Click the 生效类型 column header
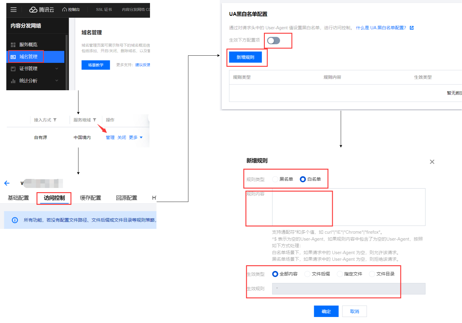The image size is (462, 323). 423,77
